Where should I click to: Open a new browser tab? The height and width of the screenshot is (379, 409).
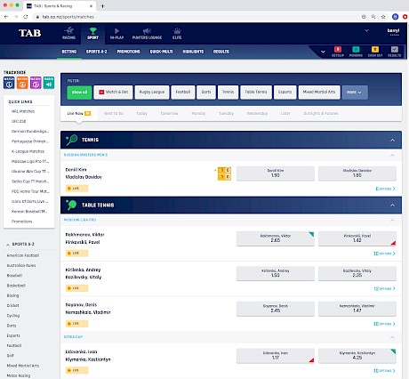click(102, 6)
